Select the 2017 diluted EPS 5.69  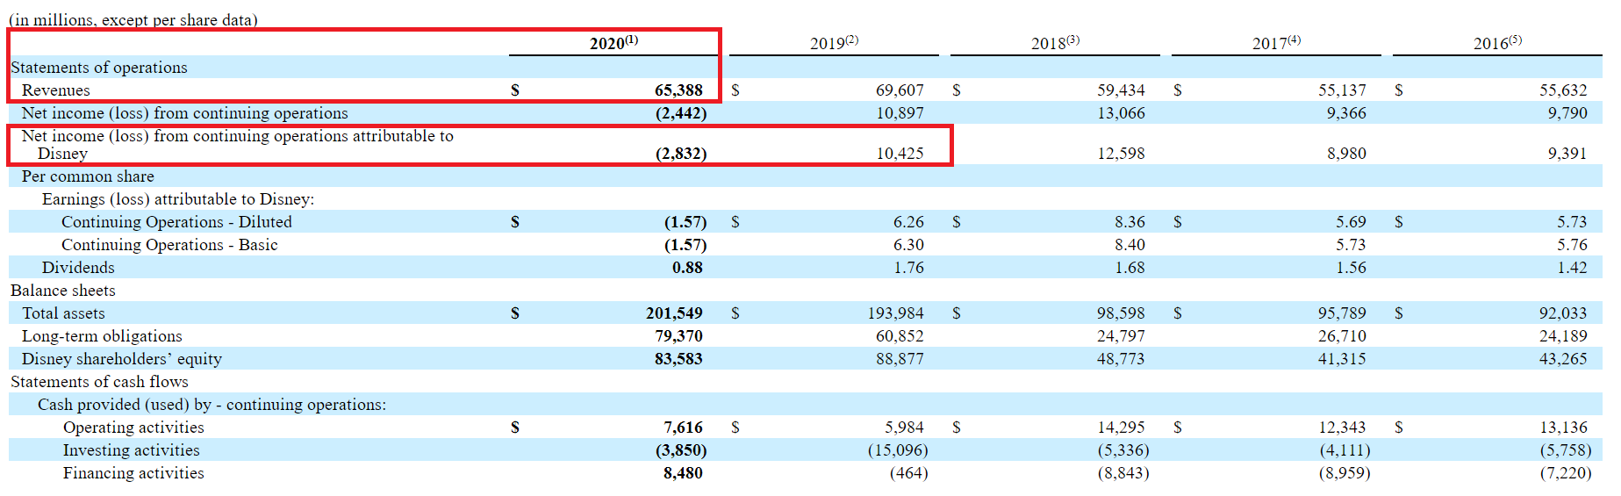pyautogui.click(x=1351, y=222)
